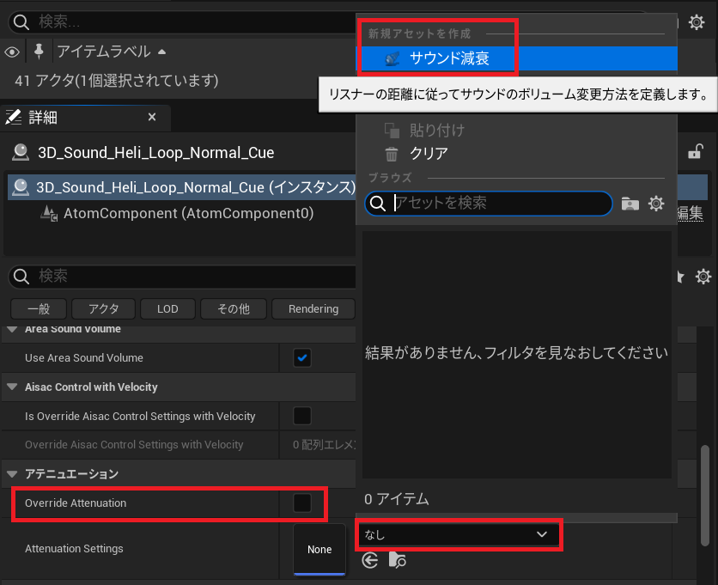This screenshot has width=718, height=585.
Task: Collapse Aisac Control with Velocity section
Action: 12,387
